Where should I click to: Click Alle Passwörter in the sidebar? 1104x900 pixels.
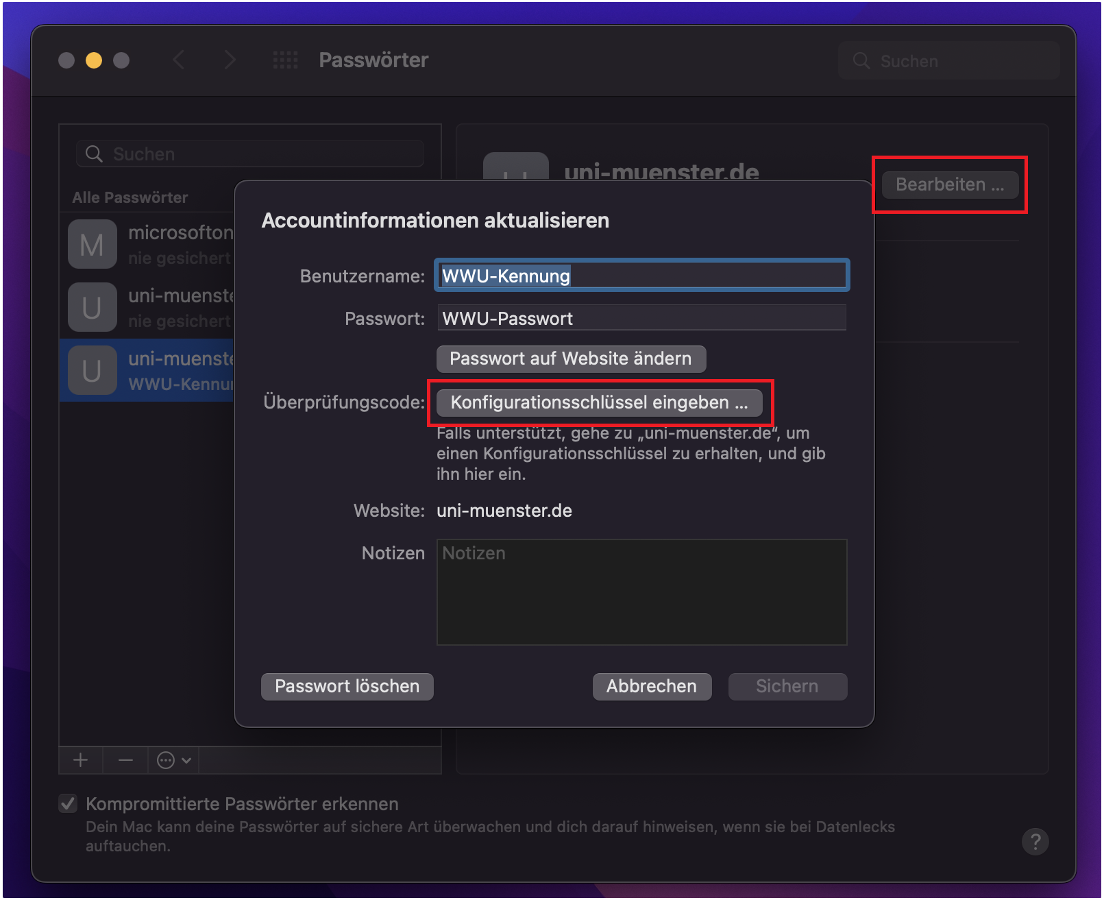pyautogui.click(x=130, y=197)
